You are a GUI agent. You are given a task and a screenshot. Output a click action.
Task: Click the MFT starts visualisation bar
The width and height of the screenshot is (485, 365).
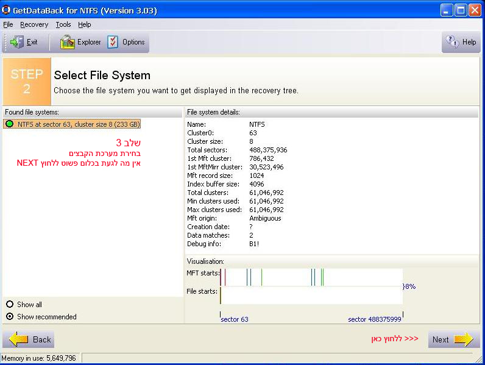click(311, 277)
